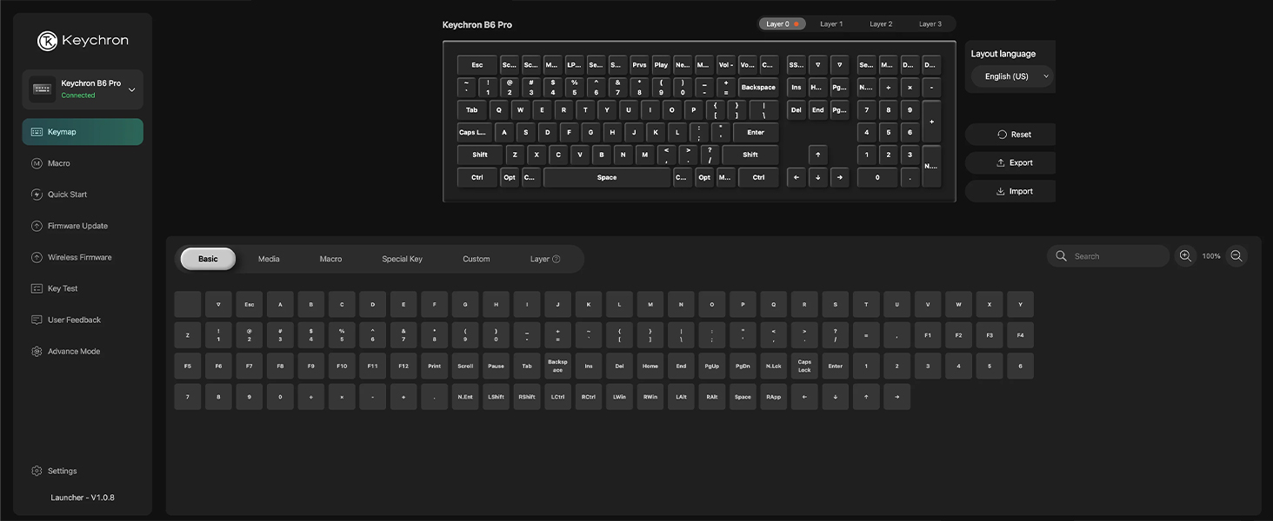Select the Vol - key on the keyboard layout
Image resolution: width=1273 pixels, height=521 pixels.
click(726, 65)
